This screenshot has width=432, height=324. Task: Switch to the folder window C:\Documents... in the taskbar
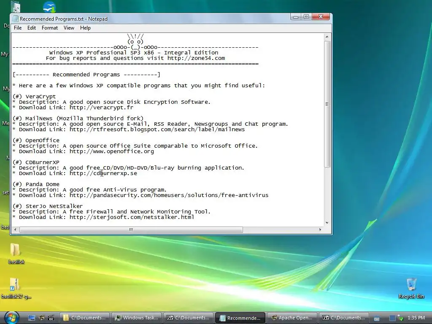click(85, 318)
